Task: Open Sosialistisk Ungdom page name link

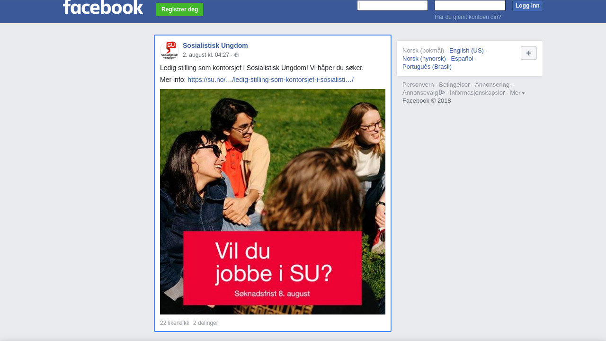Action: coord(215,45)
